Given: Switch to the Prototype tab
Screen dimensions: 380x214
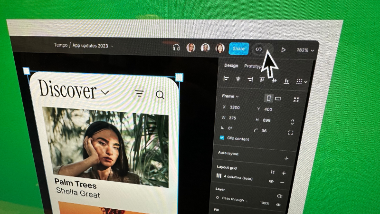Looking at the screenshot, I should coord(253,66).
